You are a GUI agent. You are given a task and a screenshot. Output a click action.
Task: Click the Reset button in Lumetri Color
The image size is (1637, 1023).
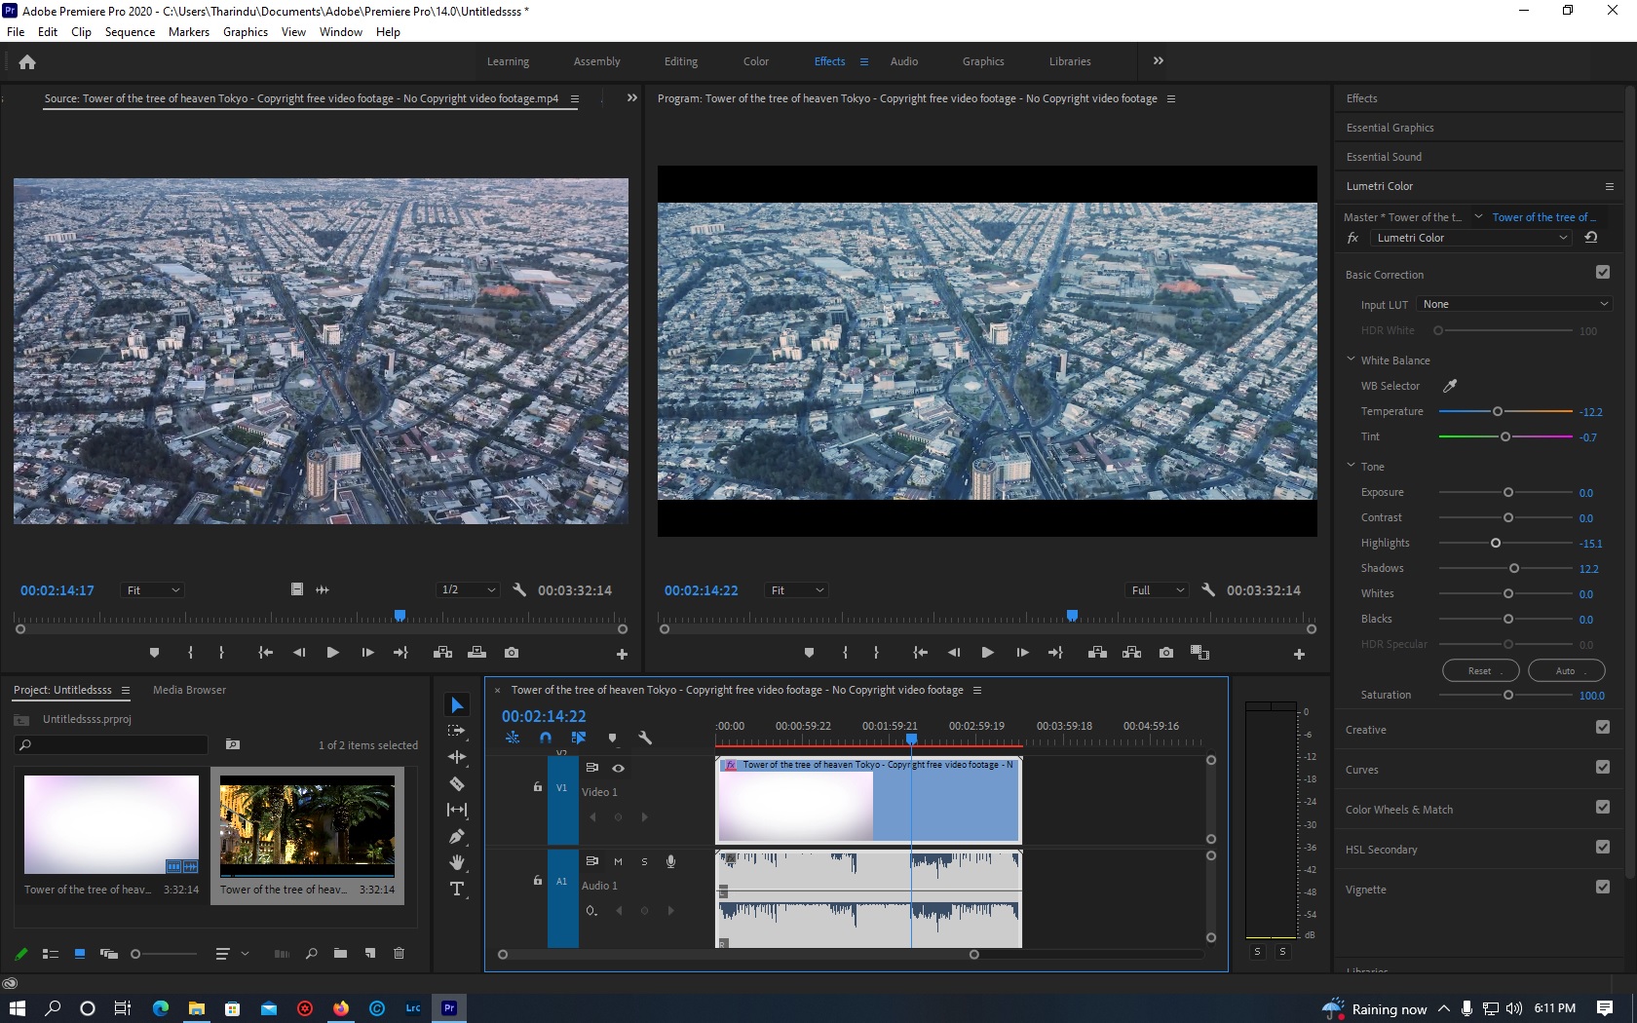pos(1480,670)
